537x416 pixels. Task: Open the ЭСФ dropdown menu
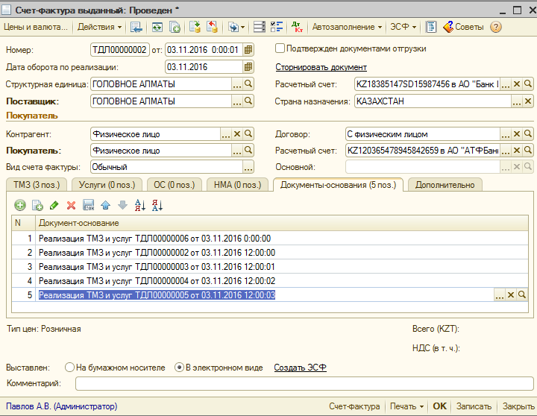[x=403, y=27]
